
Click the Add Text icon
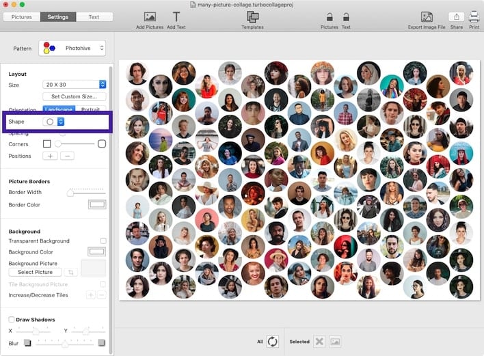[176, 17]
